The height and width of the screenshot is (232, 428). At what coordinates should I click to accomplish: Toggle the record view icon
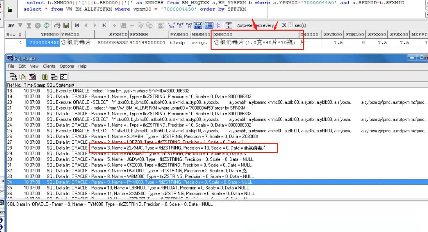coord(218,25)
